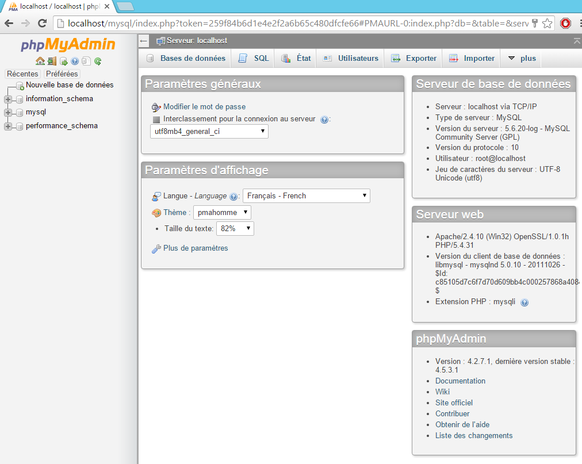Open the pmahomme theme dropdown
The width and height of the screenshot is (582, 464).
click(x=222, y=212)
